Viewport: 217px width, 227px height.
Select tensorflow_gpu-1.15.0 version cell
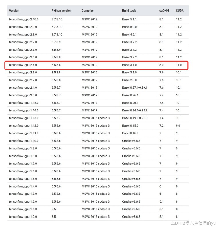(x=24, y=103)
